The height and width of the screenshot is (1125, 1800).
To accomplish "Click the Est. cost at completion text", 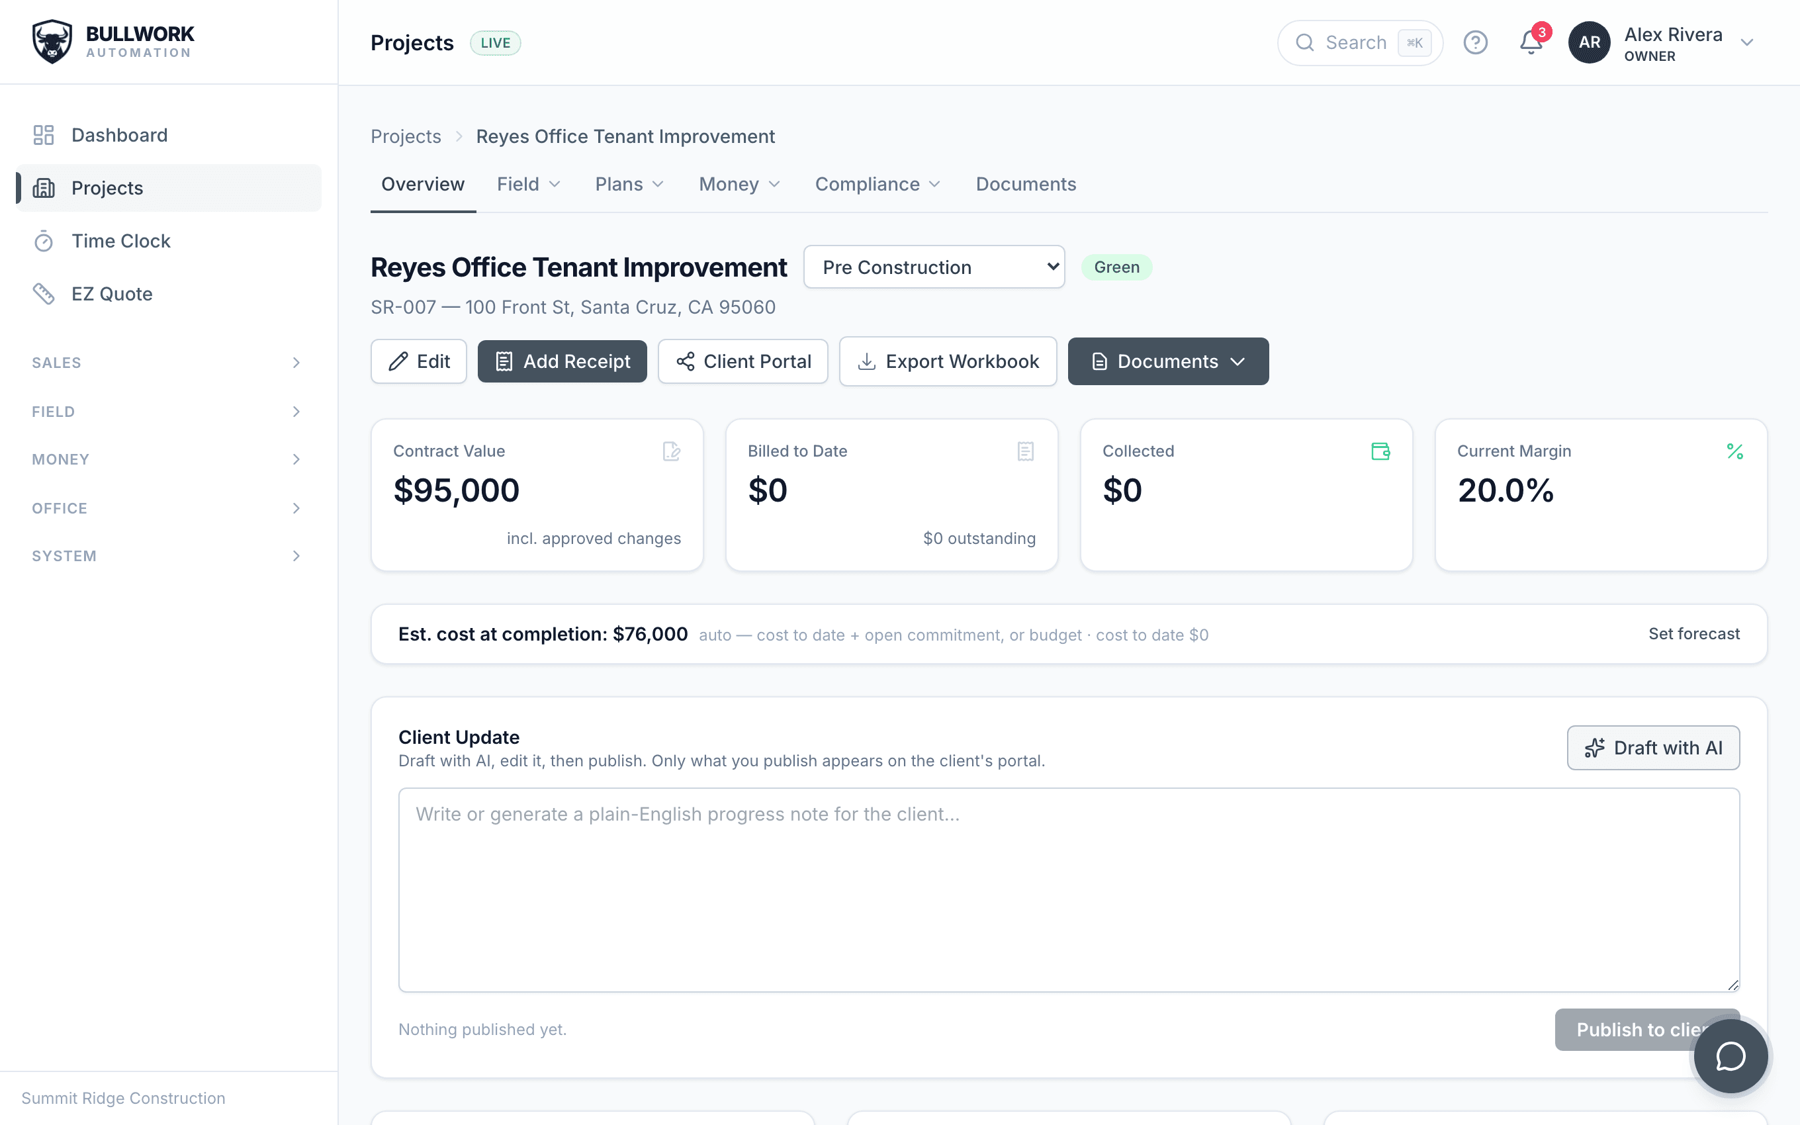I will click(543, 634).
